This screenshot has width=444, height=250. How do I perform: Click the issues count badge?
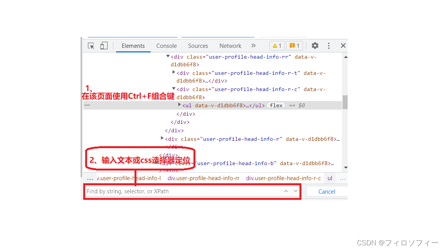pyautogui.click(x=294, y=46)
